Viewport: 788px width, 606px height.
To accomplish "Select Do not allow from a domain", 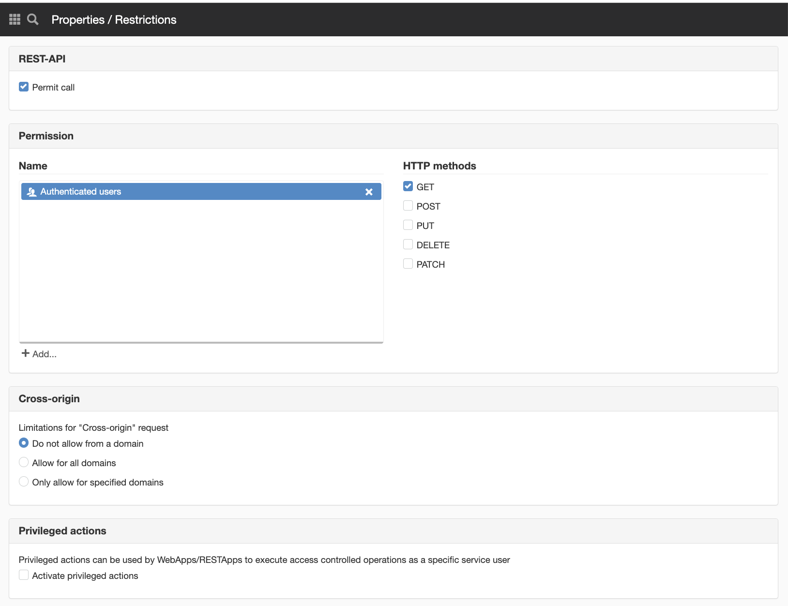I will 24,443.
